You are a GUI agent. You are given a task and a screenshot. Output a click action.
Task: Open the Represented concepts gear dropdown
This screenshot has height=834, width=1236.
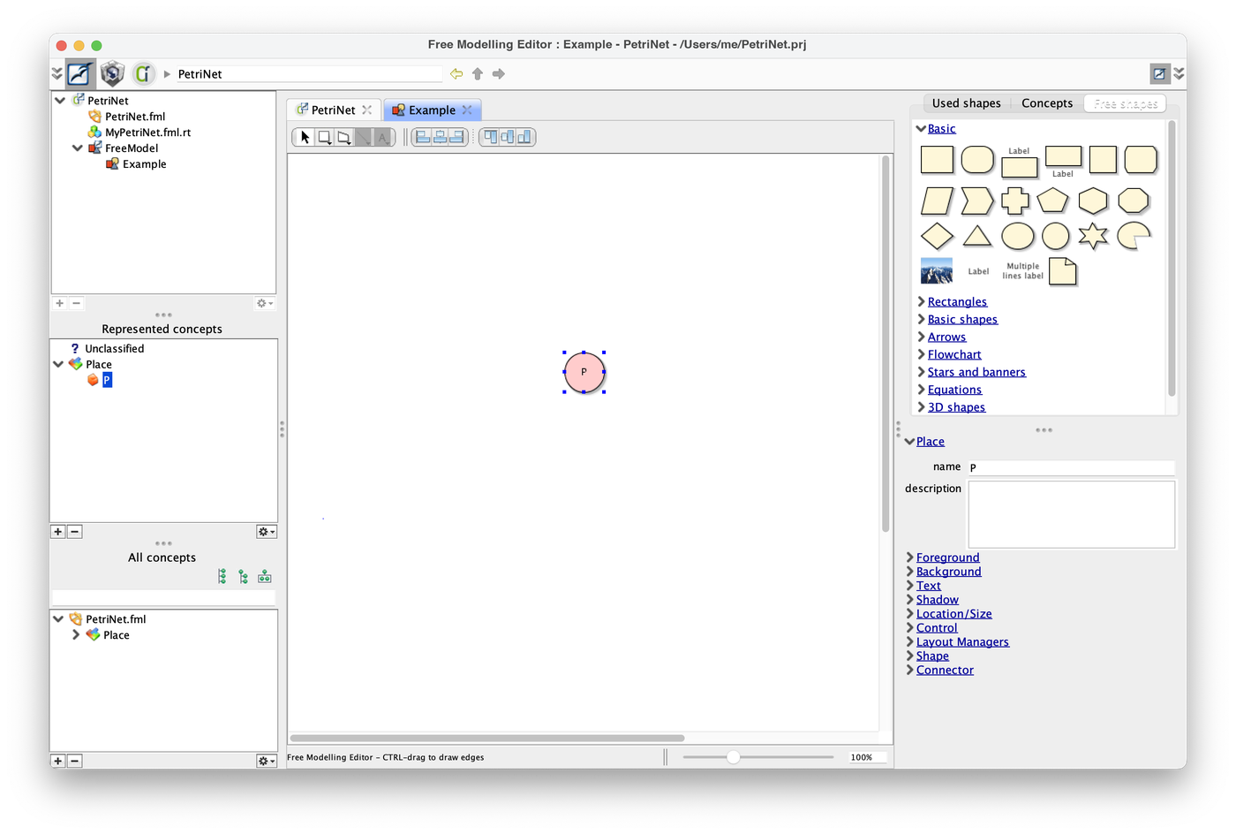point(266,532)
